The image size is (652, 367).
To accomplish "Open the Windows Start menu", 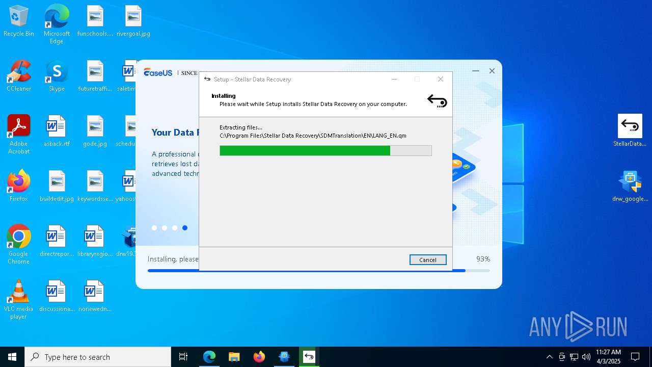I will [12, 357].
